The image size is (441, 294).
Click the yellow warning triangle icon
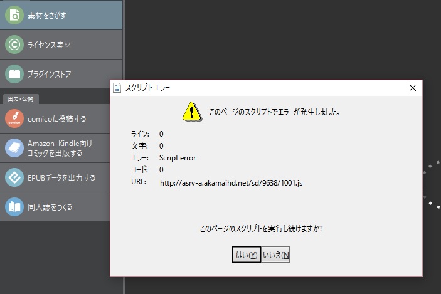tap(192, 112)
